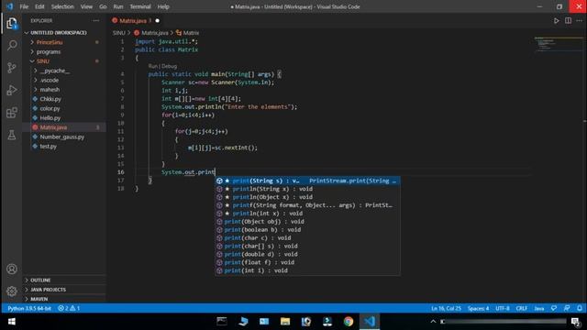
Task: Open the Edit menu
Action: pos(39,6)
